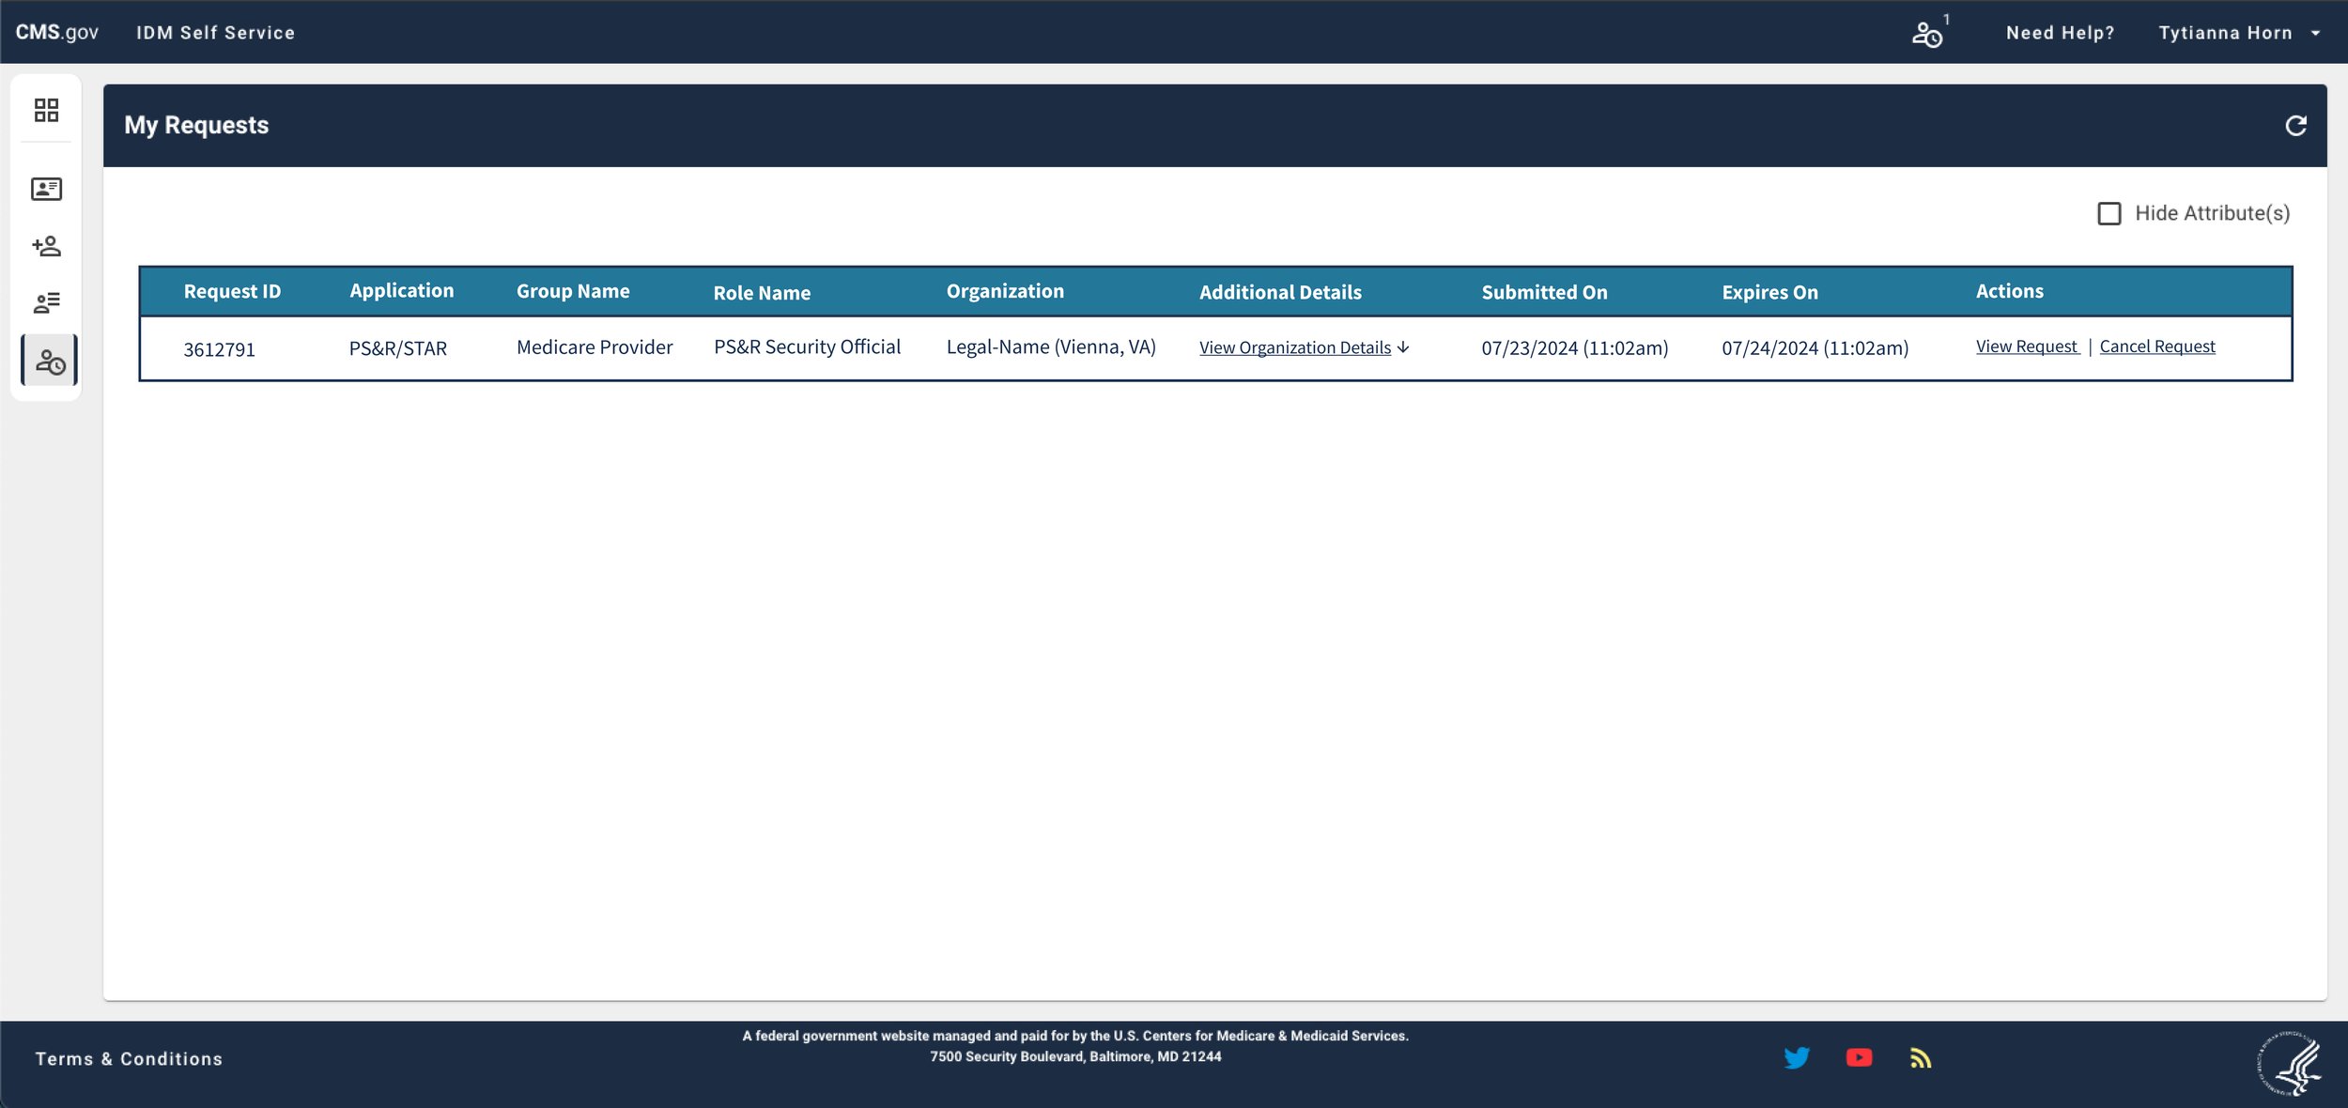Open the Twitter footer icon
This screenshot has width=2348, height=1108.
(x=1796, y=1058)
